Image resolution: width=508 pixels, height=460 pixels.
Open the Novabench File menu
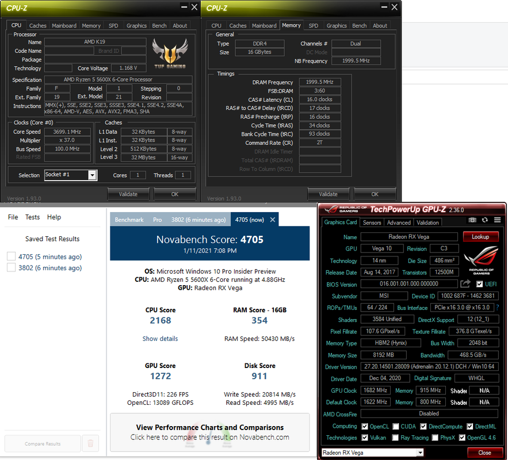(x=13, y=217)
